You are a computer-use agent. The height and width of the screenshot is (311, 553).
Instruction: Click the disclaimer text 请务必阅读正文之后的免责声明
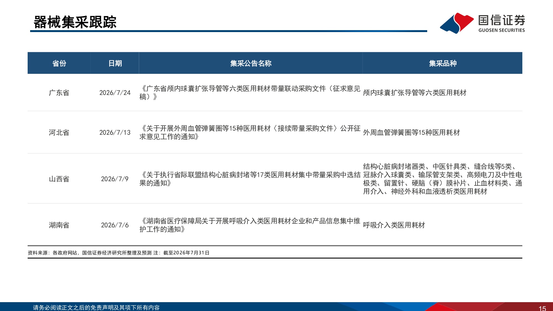(x=96, y=307)
